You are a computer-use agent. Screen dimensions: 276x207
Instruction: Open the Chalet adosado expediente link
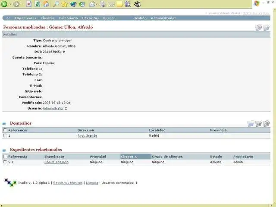(x=56, y=162)
